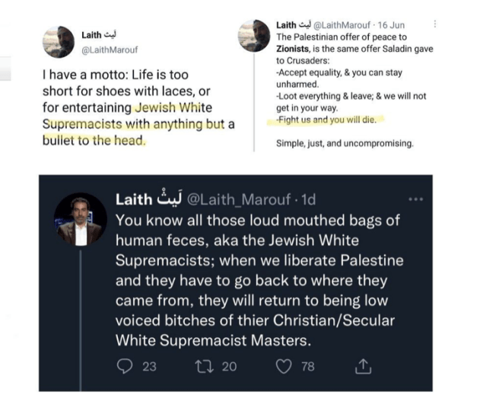
Task: Click the profile photo in the dark tweet
Action: pyautogui.click(x=80, y=221)
